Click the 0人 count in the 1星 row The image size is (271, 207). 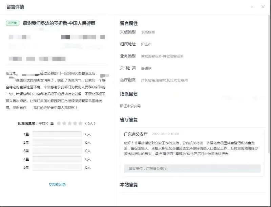88,134
